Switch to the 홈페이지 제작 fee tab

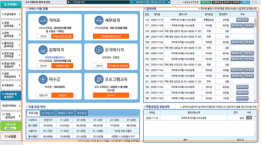(x=65, y=113)
